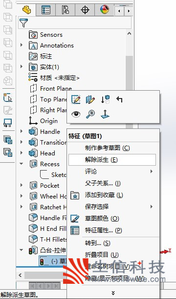176x299 pixels.
Task: Open the FeatureManager design tree tab
Action: (x=26, y=9)
